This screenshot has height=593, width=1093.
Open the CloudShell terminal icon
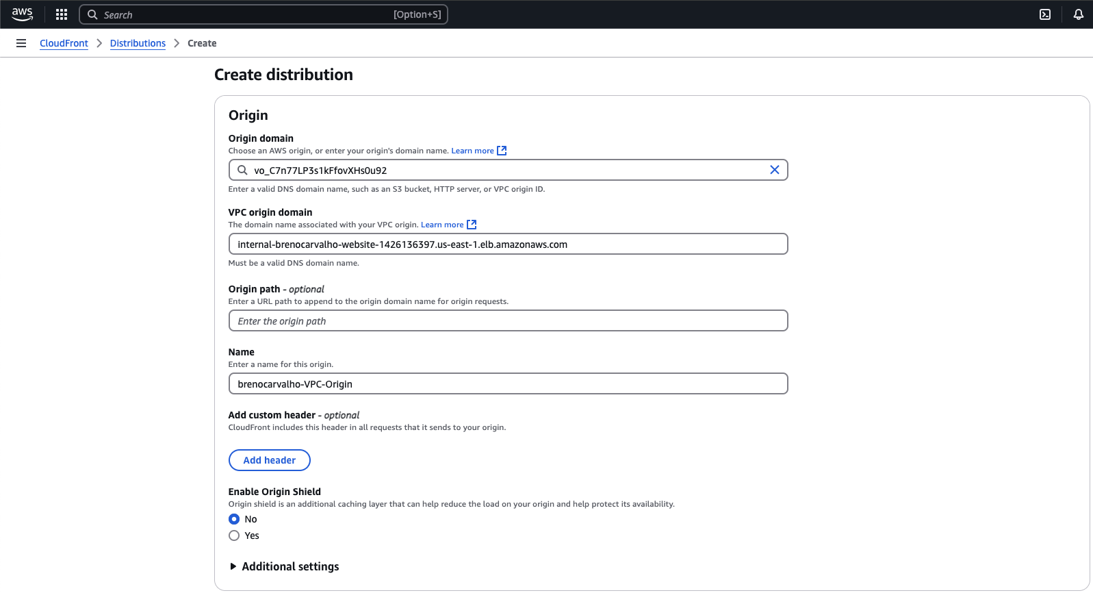pyautogui.click(x=1045, y=14)
